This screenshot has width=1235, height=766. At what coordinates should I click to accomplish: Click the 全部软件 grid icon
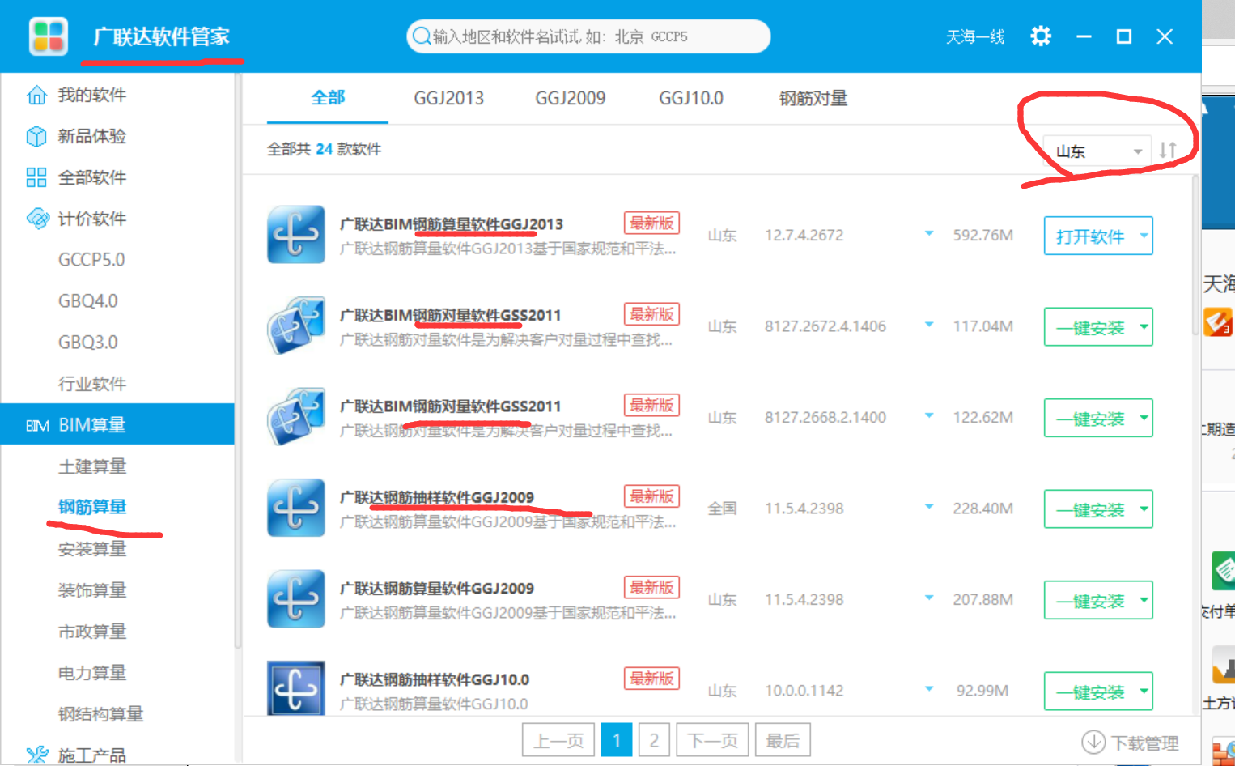(x=36, y=177)
